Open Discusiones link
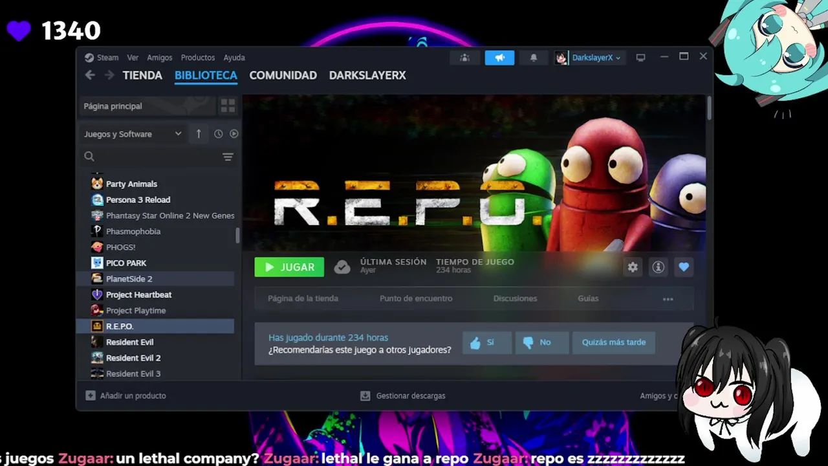 (x=515, y=298)
